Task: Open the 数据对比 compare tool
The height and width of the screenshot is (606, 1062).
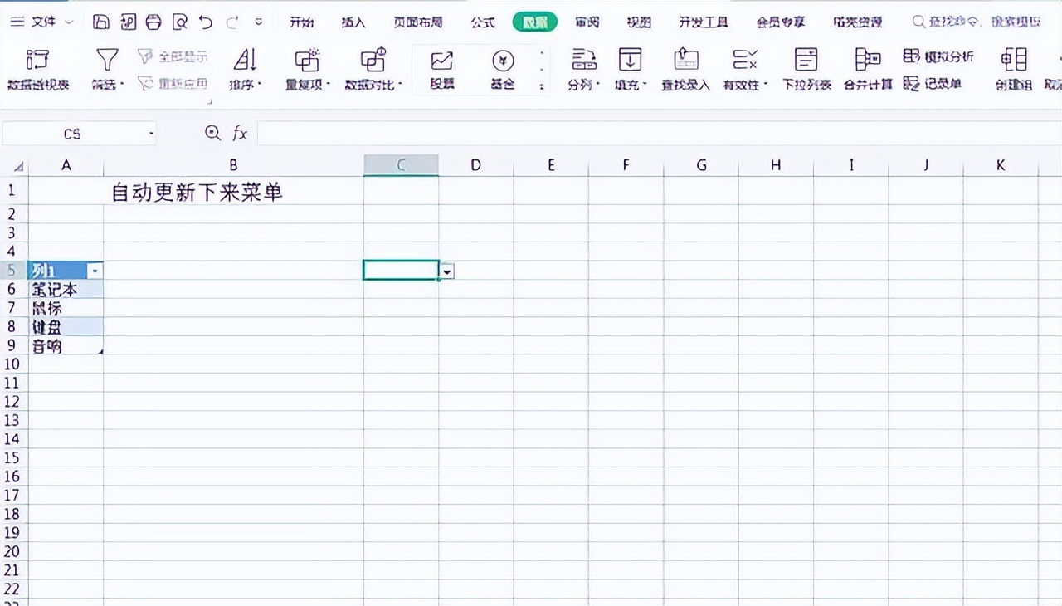Action: point(373,69)
